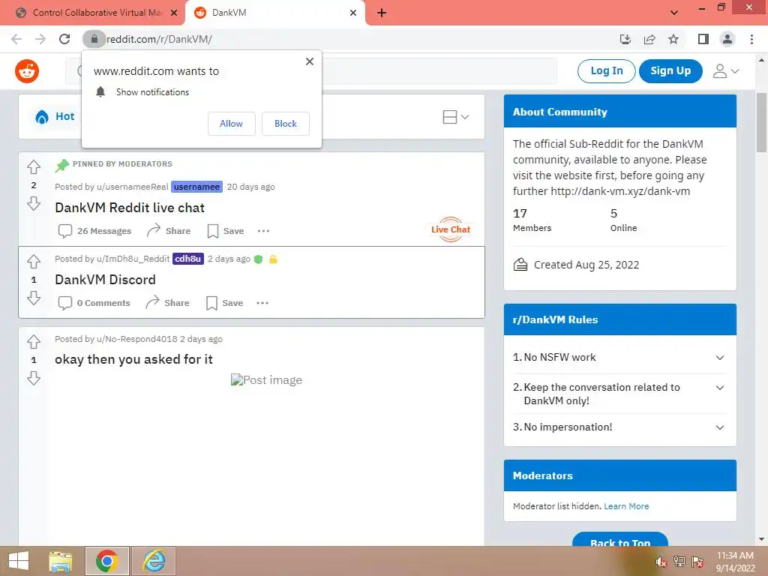Image resolution: width=768 pixels, height=576 pixels.
Task: Downvote the DankVM Reddit live chat post
Action: [33, 203]
